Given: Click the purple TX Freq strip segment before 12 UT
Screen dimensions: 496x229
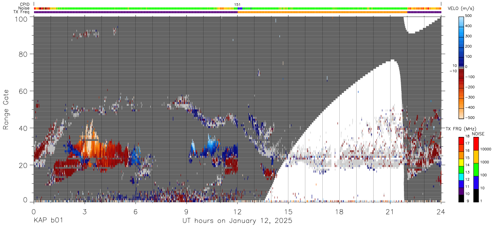Looking at the screenshot, I should click(x=136, y=12).
